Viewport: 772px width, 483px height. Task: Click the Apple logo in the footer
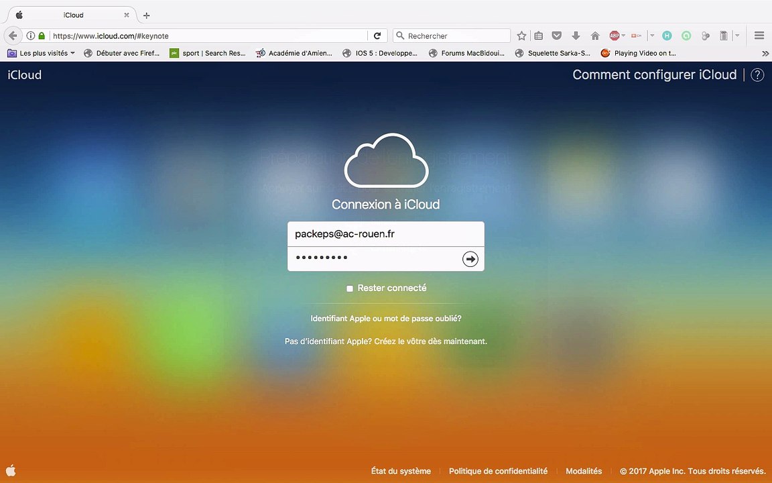click(x=10, y=470)
